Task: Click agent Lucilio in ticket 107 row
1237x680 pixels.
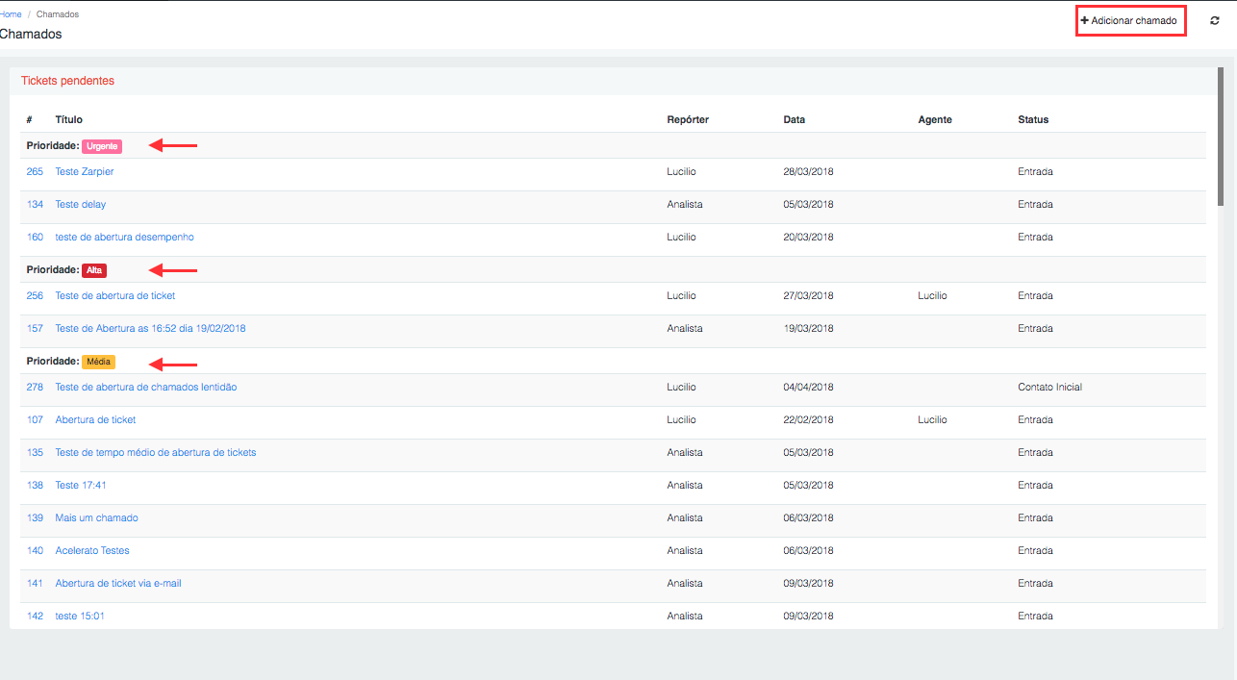Action: coord(932,419)
